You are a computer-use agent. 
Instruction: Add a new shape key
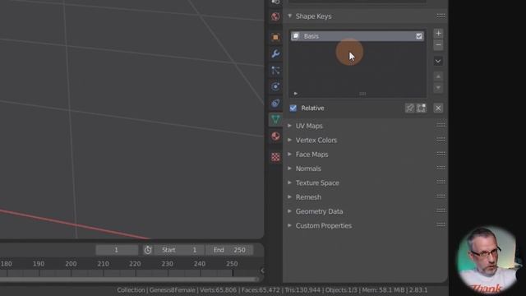(438, 33)
